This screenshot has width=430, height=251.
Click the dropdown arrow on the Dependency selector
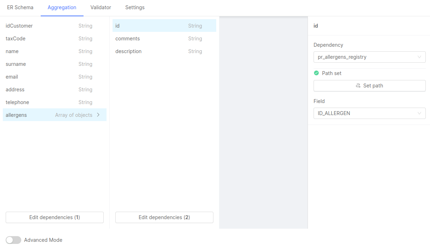click(x=420, y=57)
